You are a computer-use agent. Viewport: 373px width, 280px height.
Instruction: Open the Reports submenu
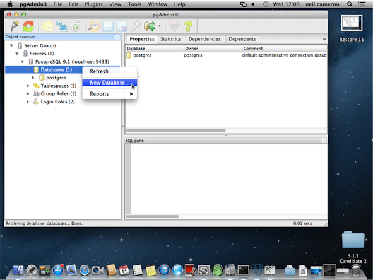110,94
